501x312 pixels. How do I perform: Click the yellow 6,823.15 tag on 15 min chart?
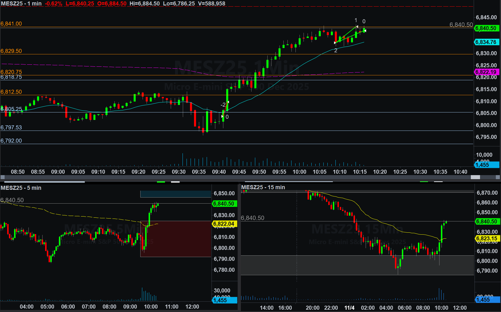coord(487,238)
